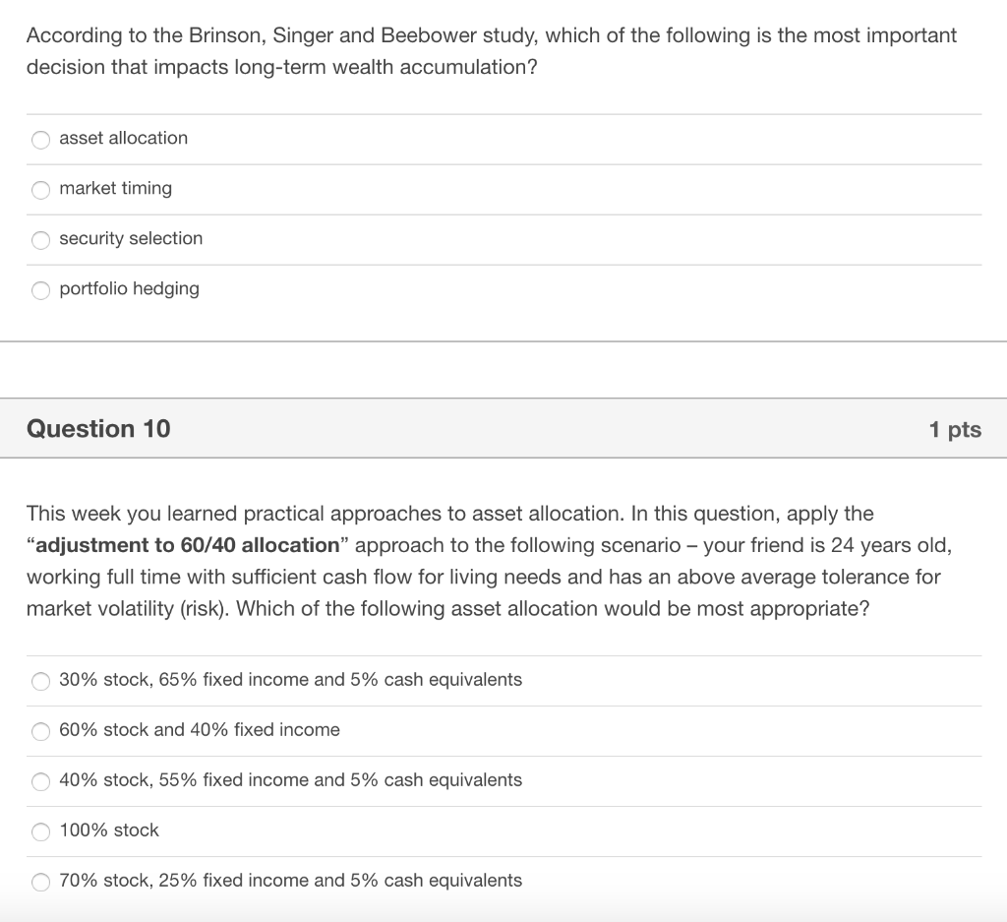Click the "100% stock" answer label

pyautogui.click(x=109, y=830)
